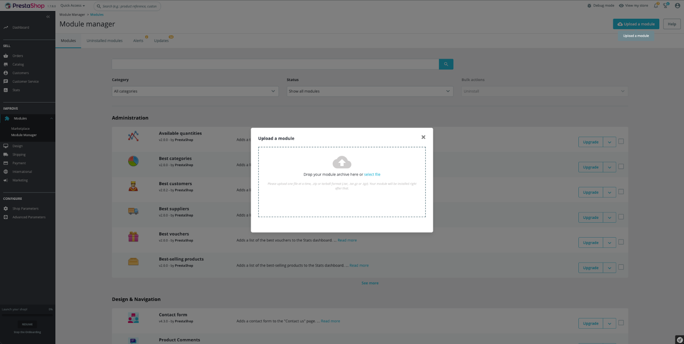Open notifications bell icon
The height and width of the screenshot is (344, 684).
click(x=656, y=6)
